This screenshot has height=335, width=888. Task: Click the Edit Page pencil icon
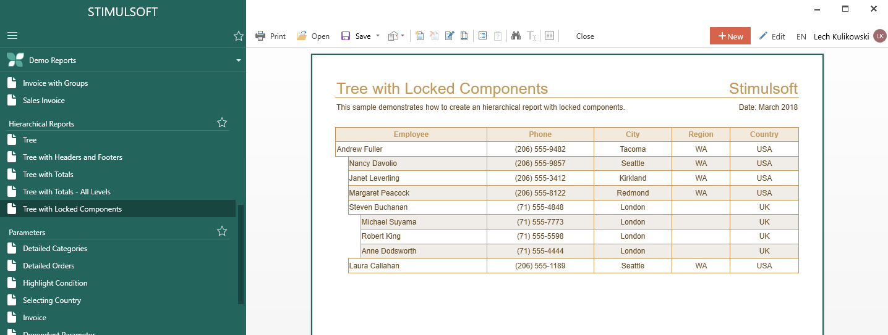449,36
